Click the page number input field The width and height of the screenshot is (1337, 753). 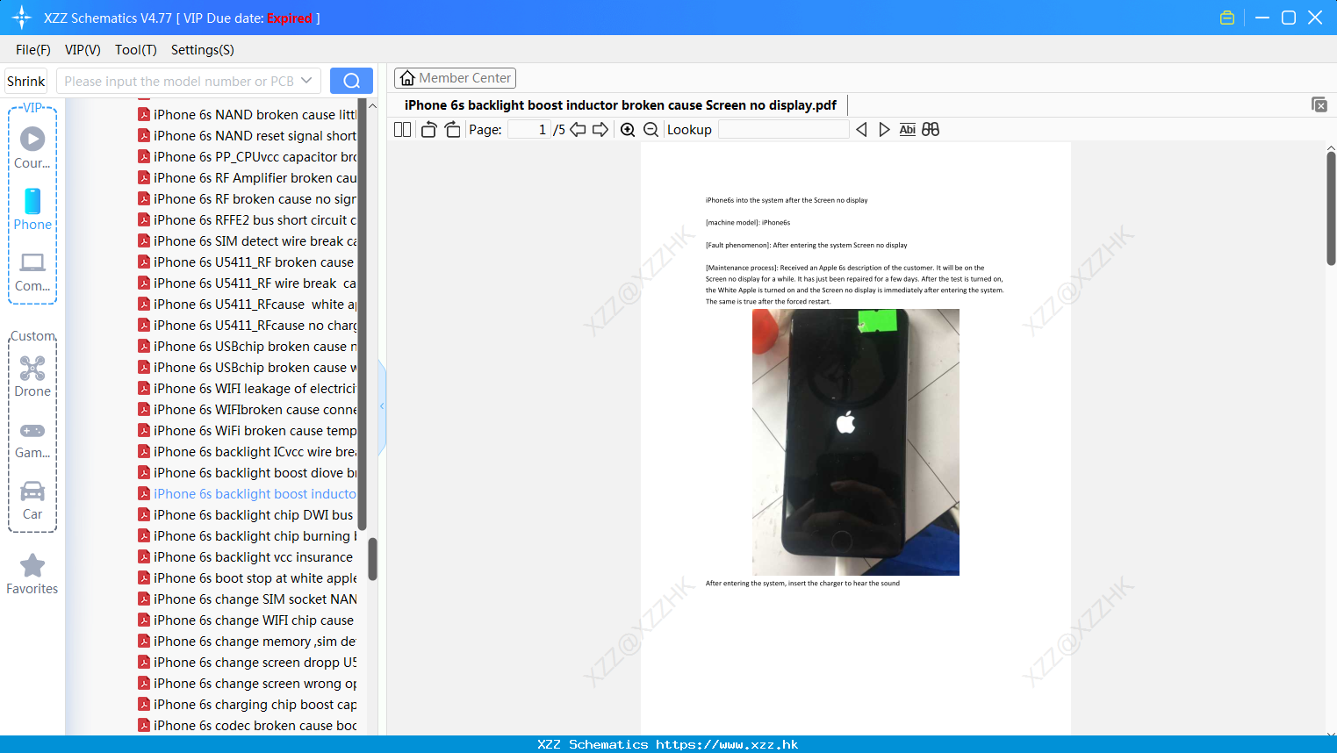coord(529,130)
